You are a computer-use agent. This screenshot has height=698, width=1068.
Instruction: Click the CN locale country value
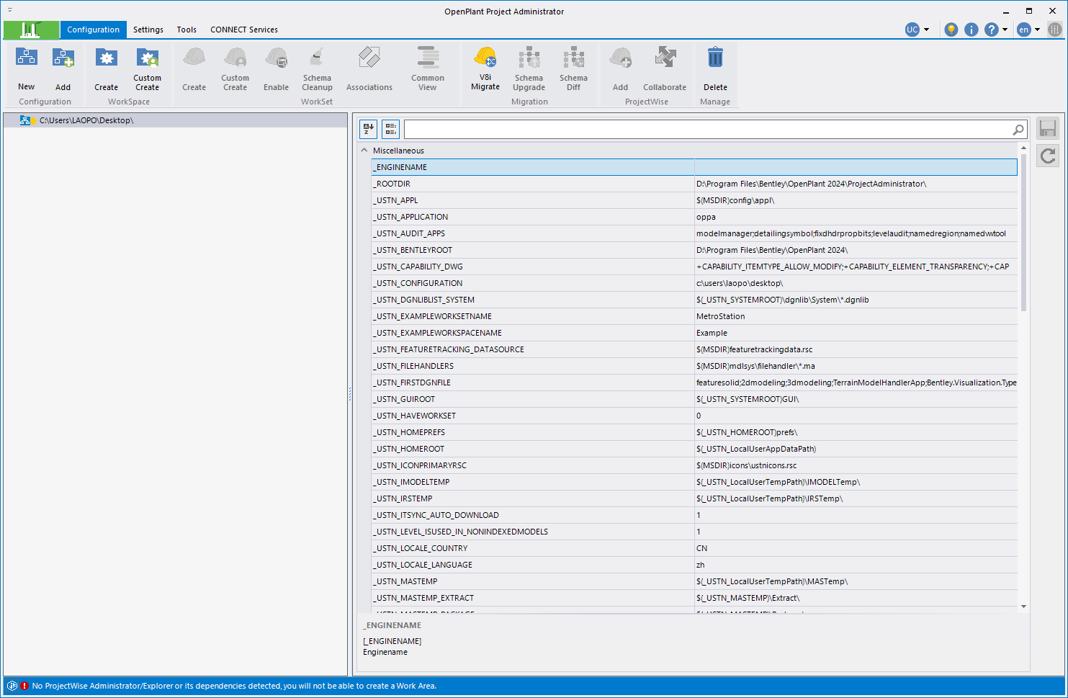pyautogui.click(x=856, y=548)
